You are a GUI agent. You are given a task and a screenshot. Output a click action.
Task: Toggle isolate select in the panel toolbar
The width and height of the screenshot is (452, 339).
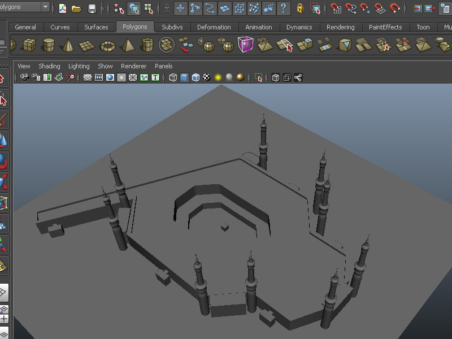pyautogui.click(x=258, y=77)
